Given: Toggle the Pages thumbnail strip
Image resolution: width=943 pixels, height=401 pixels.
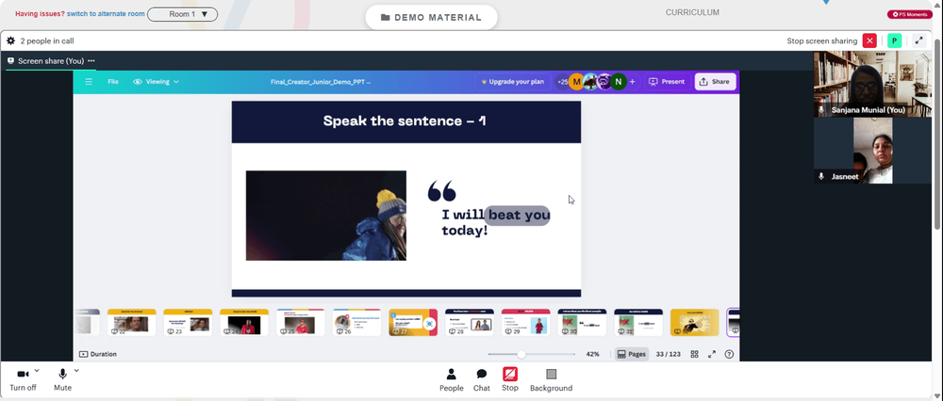Looking at the screenshot, I should 632,354.
